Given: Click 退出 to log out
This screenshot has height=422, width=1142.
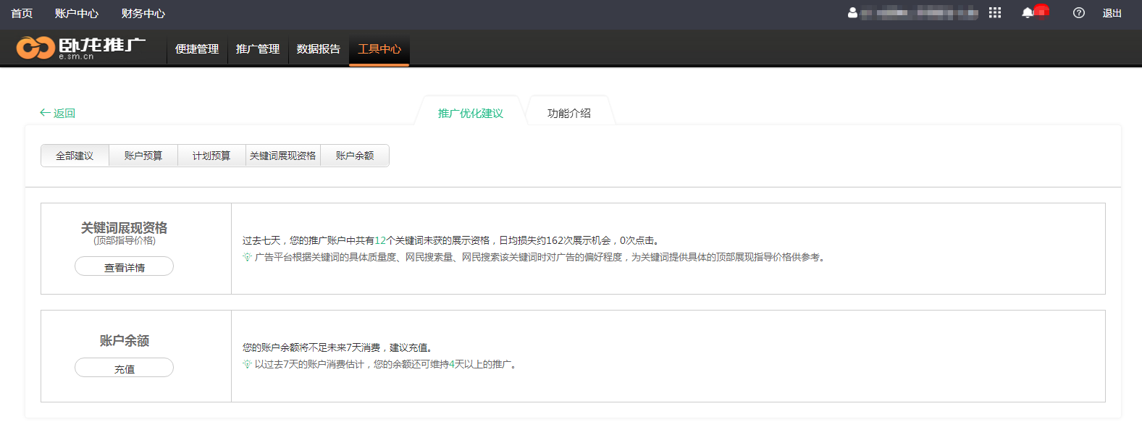Looking at the screenshot, I should 1112,13.
